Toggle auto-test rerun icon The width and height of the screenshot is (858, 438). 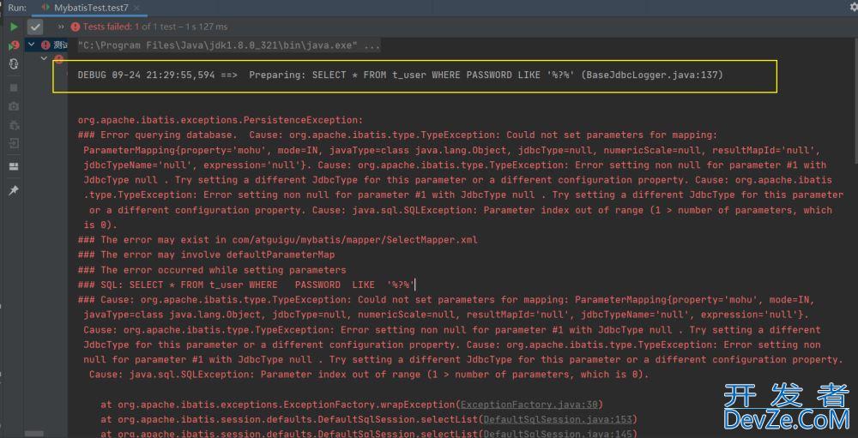click(14, 64)
